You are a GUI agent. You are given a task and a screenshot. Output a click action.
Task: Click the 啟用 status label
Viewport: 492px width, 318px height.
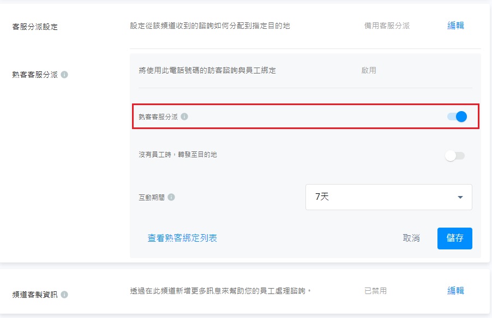click(x=369, y=70)
